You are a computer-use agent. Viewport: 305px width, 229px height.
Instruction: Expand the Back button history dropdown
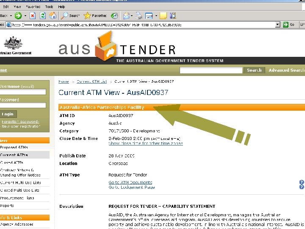pyautogui.click(x=11, y=16)
